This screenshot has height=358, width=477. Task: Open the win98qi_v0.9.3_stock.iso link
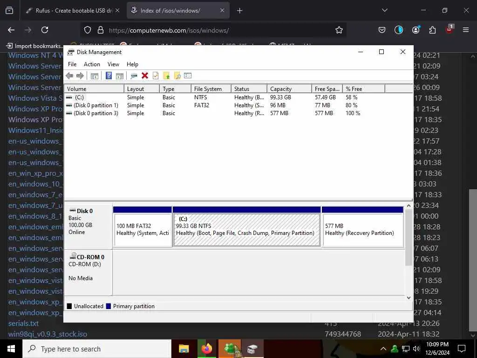pos(48,334)
